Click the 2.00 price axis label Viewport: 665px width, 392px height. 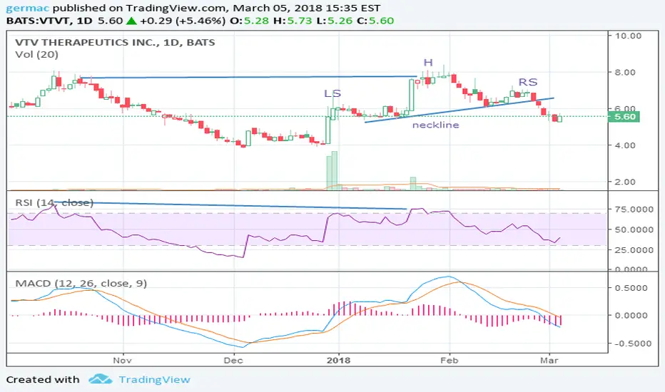(626, 182)
